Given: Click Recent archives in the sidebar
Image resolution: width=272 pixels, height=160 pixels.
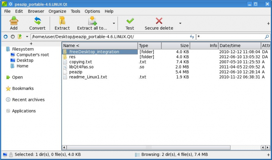Looking at the screenshot, I should pos(28,100).
